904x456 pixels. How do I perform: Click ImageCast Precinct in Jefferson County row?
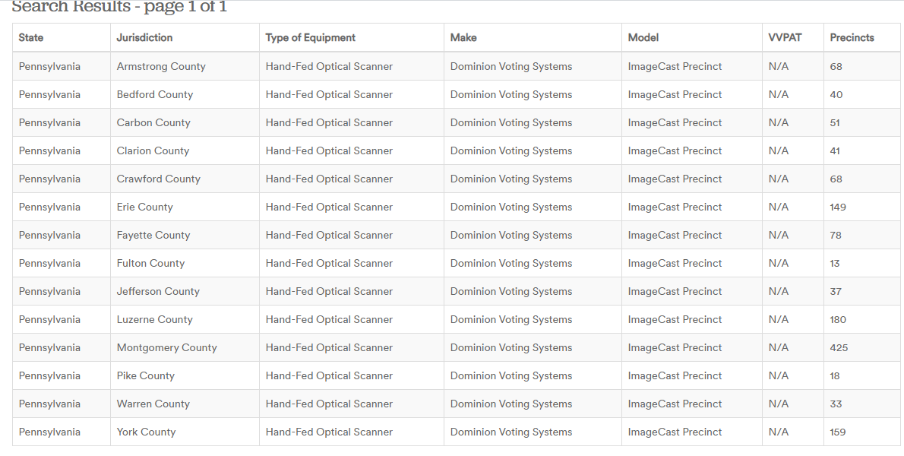(675, 292)
